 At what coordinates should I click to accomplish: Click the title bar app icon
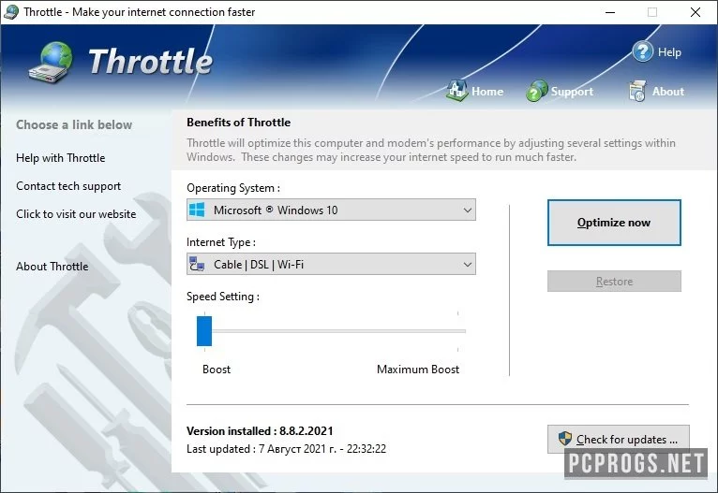pos(10,12)
